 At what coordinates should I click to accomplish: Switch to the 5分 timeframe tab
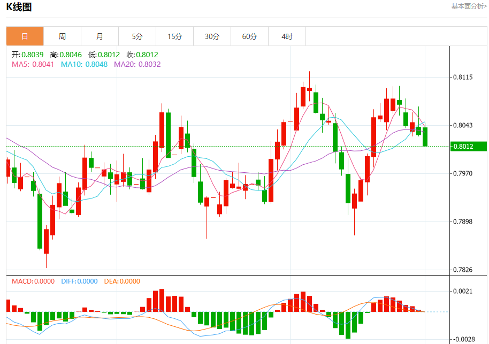coord(137,36)
